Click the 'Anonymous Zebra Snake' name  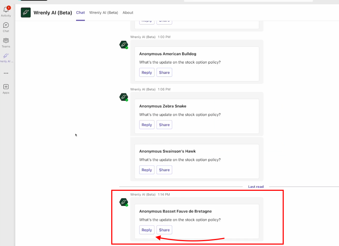click(x=163, y=106)
